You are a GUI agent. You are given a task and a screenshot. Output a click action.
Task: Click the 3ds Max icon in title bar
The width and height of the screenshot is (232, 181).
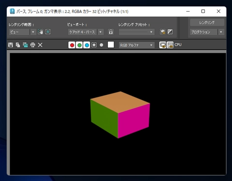[12, 11]
